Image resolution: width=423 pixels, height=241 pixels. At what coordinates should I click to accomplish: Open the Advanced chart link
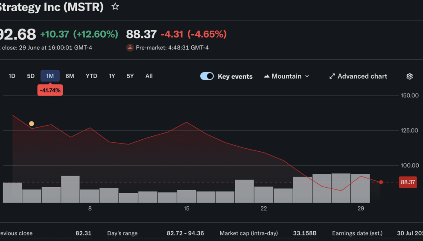click(x=358, y=76)
